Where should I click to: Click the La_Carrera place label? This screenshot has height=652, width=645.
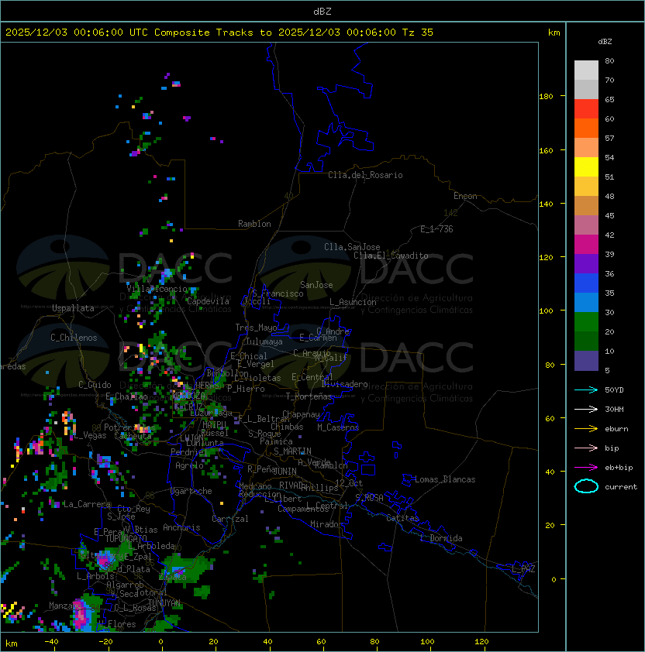click(87, 504)
